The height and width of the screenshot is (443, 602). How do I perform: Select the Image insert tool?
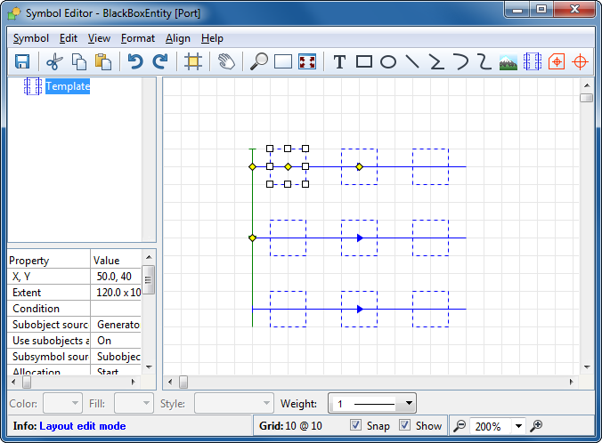pos(508,61)
